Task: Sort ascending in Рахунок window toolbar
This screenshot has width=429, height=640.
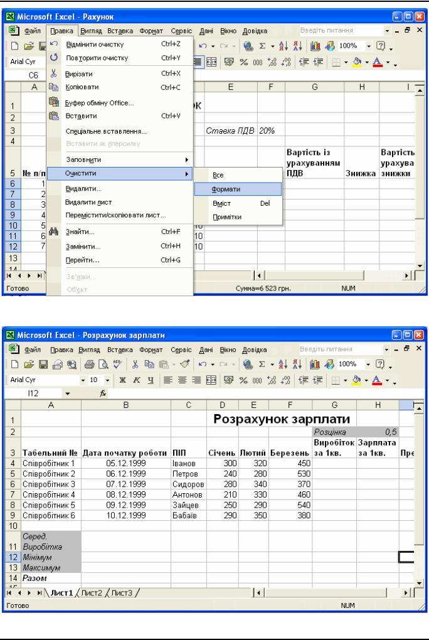Action: (283, 46)
